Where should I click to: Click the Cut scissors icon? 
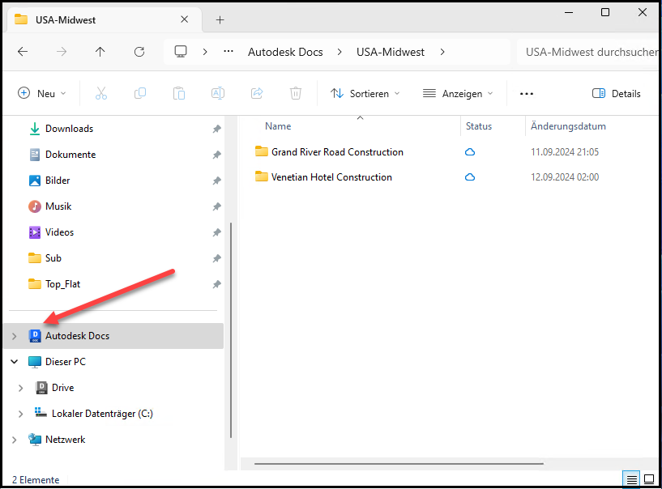pyautogui.click(x=101, y=93)
